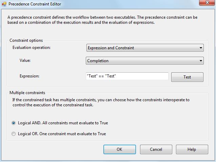216x162 pixels.
Task: Click the 'Evaluation operation:' label
Action: click(32, 48)
